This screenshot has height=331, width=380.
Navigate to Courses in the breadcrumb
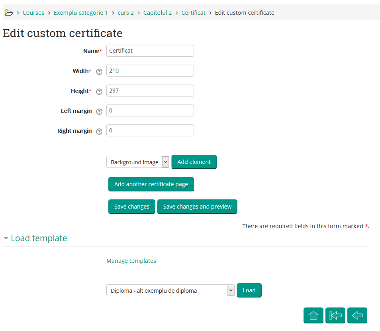(x=33, y=12)
